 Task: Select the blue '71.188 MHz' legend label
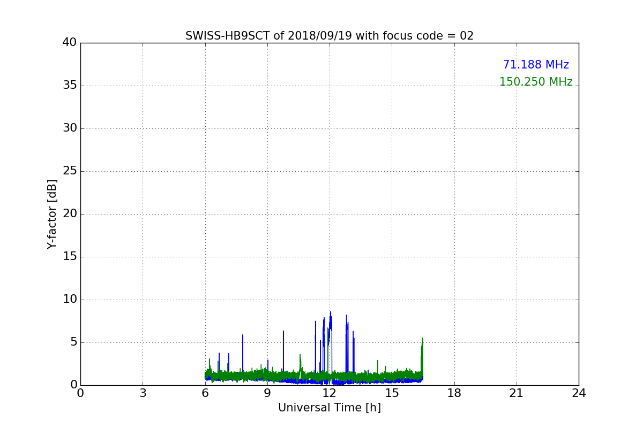pos(536,65)
